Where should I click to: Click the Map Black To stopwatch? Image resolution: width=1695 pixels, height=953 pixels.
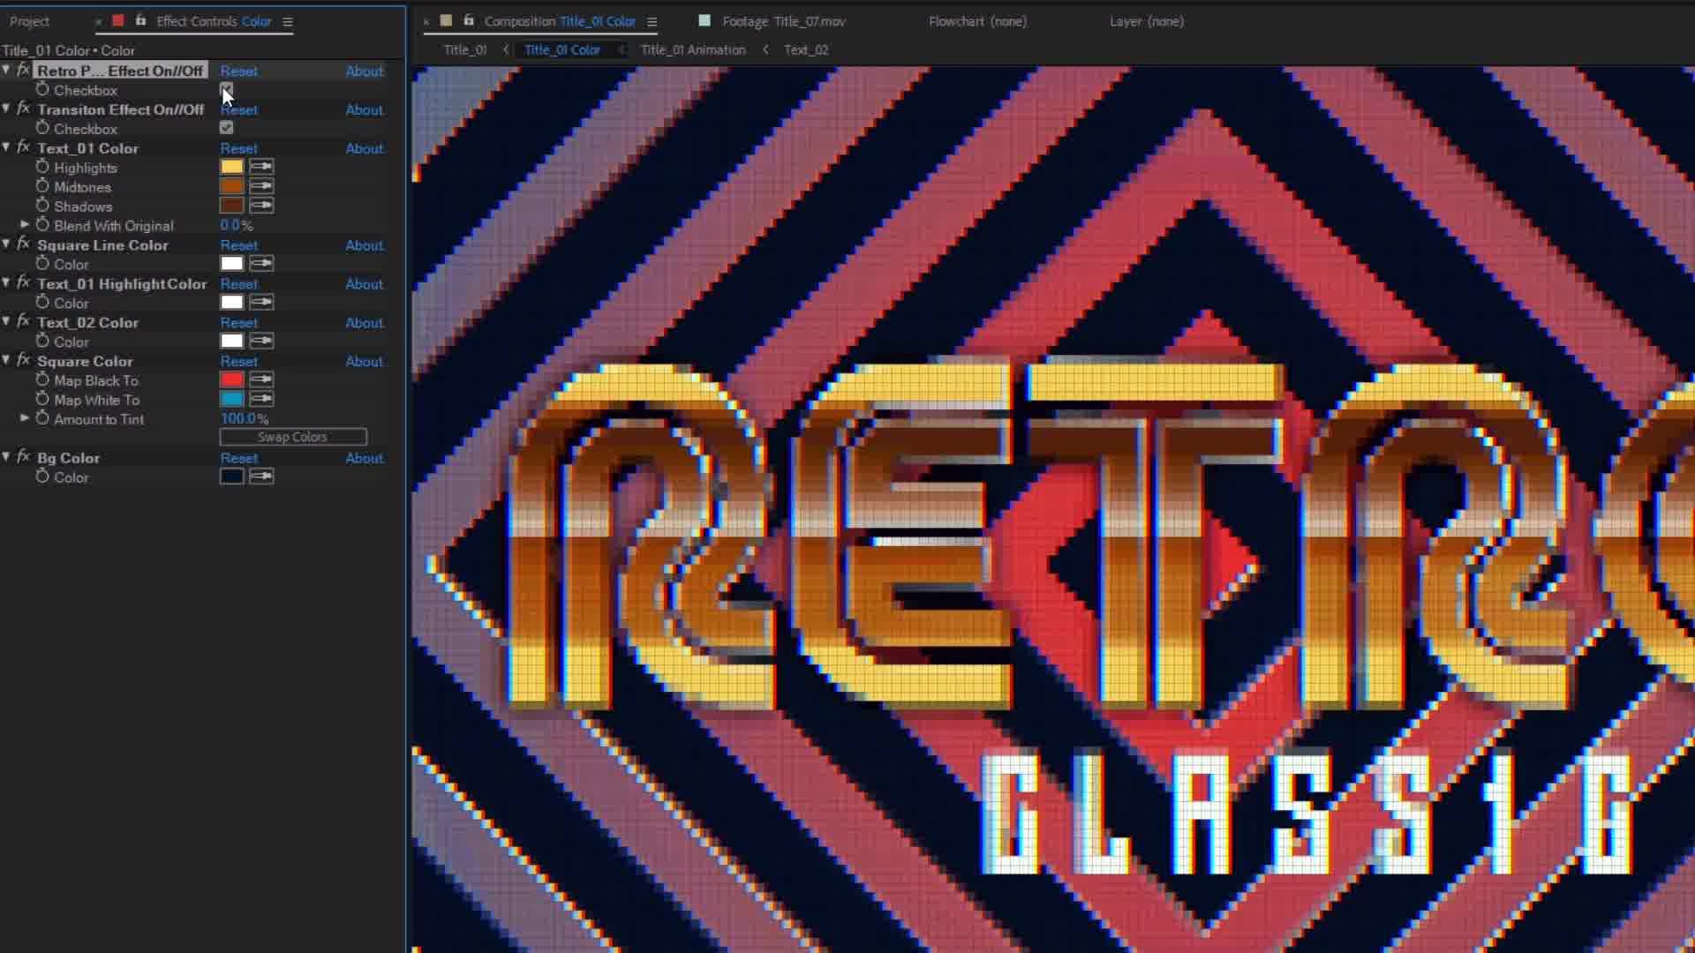(x=42, y=379)
